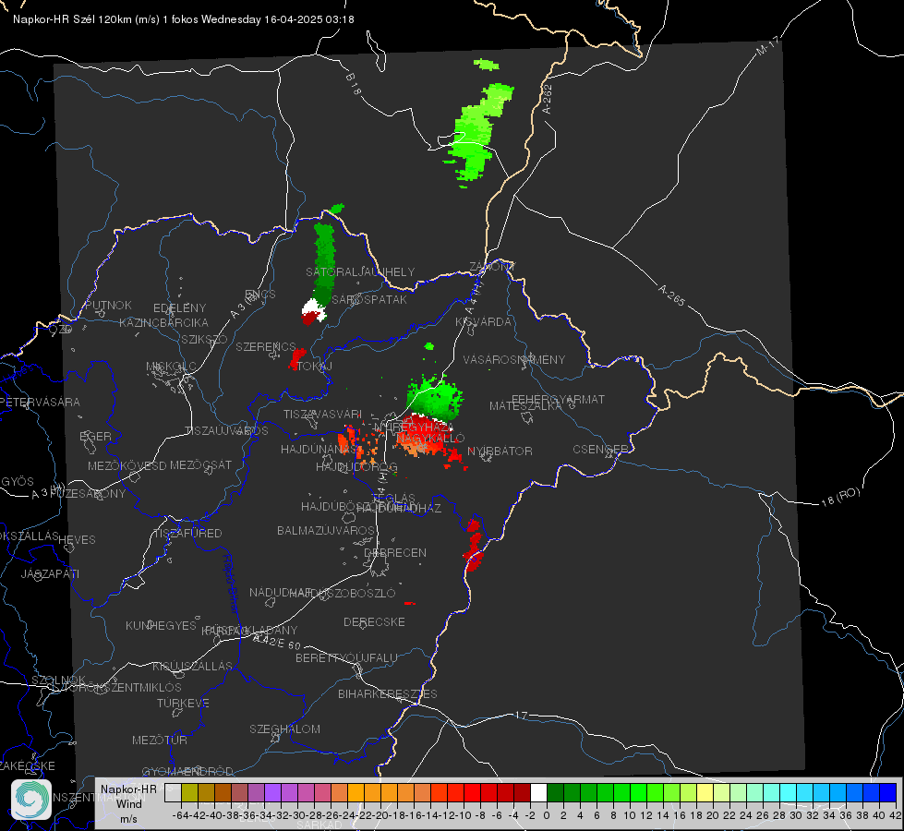Screen dimensions: 904x831
Task: Click the EGER city label
Action: tap(96, 437)
